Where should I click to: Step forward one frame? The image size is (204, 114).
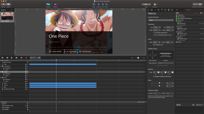16,58
